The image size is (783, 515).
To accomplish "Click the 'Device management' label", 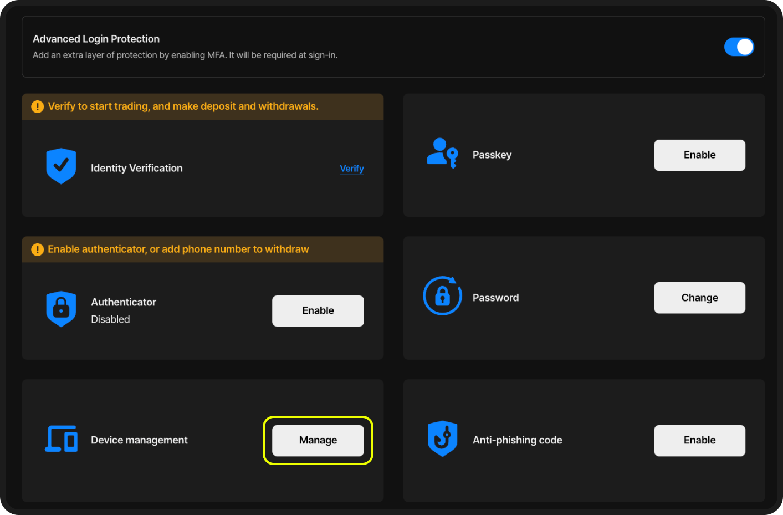I will [x=139, y=440].
